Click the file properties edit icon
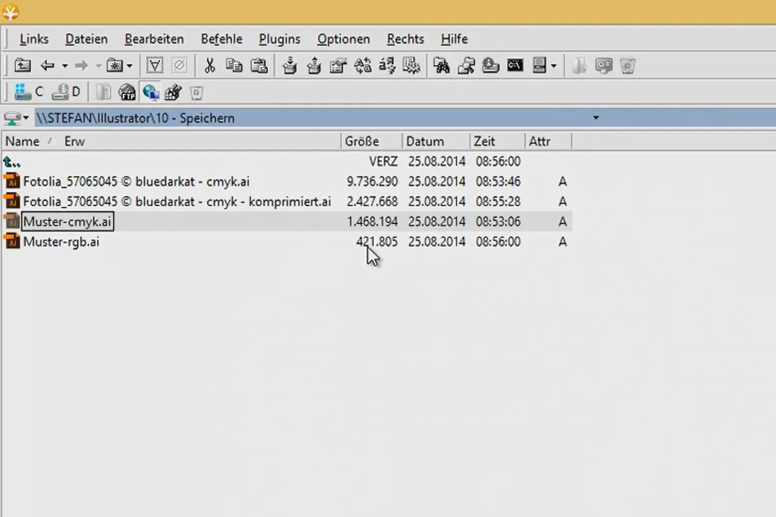The image size is (776, 517). pyautogui.click(x=338, y=65)
